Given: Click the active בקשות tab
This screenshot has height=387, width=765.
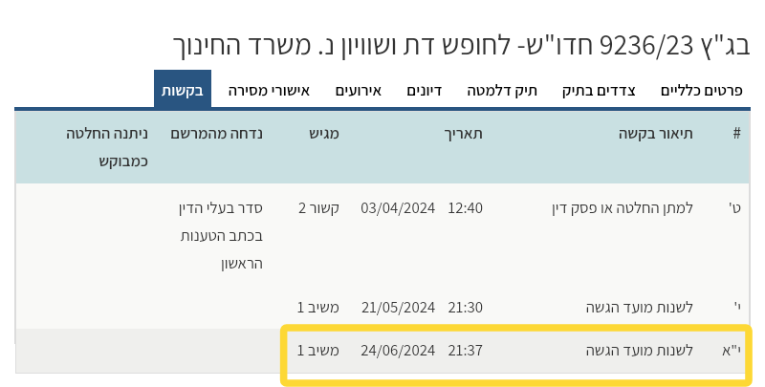Looking at the screenshot, I should pyautogui.click(x=183, y=92).
